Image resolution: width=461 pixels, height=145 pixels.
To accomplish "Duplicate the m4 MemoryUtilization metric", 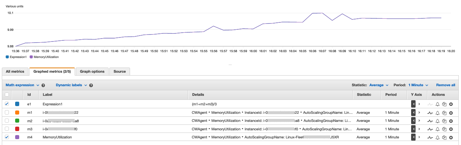I will (444, 137).
